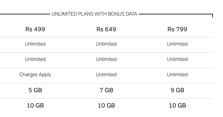Click third-row Unlimited under Rs 799
This screenshot has height=117, width=223.
(177, 75)
